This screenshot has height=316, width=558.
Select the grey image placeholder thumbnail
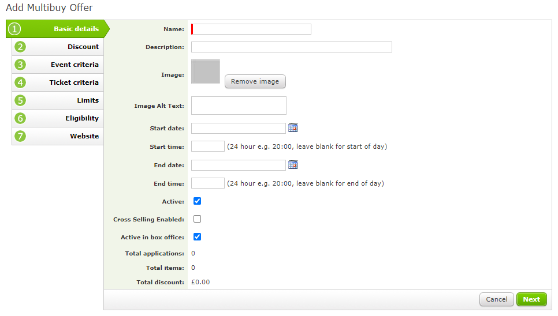[x=206, y=72]
